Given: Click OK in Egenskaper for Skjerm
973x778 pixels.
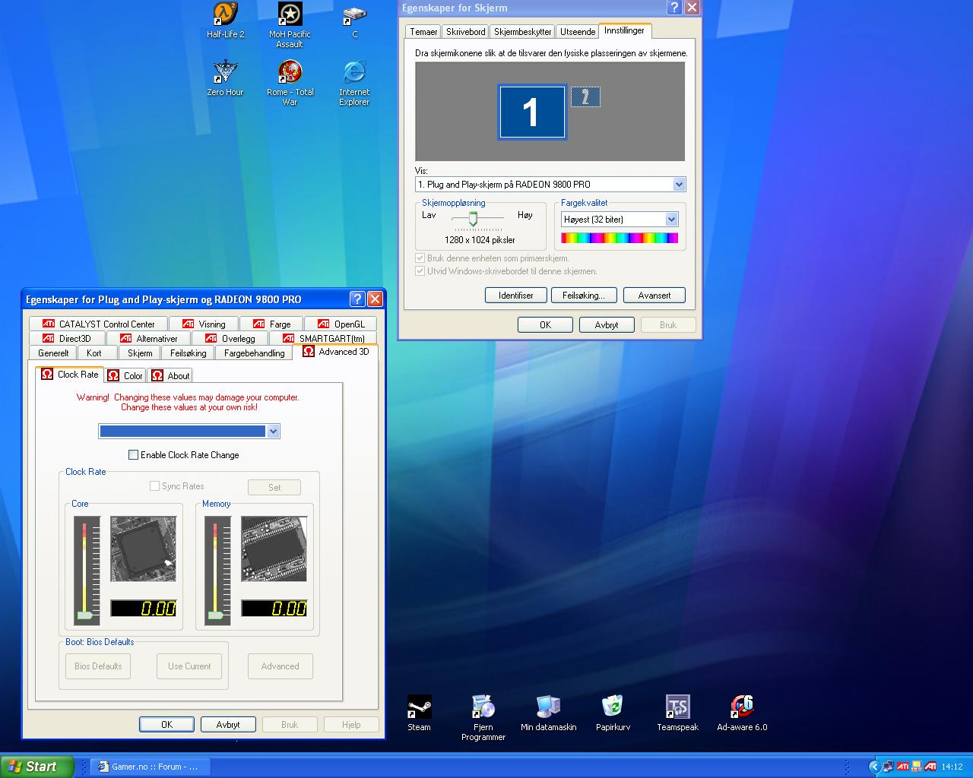Looking at the screenshot, I should (545, 324).
